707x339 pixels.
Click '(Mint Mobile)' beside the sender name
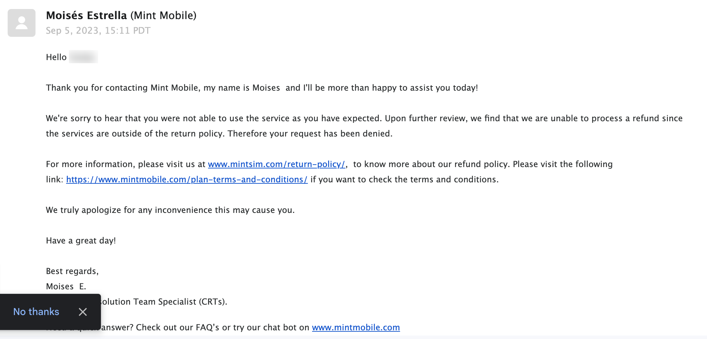pos(164,16)
